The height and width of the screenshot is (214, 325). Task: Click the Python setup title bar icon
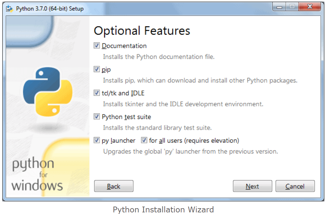pos(9,8)
